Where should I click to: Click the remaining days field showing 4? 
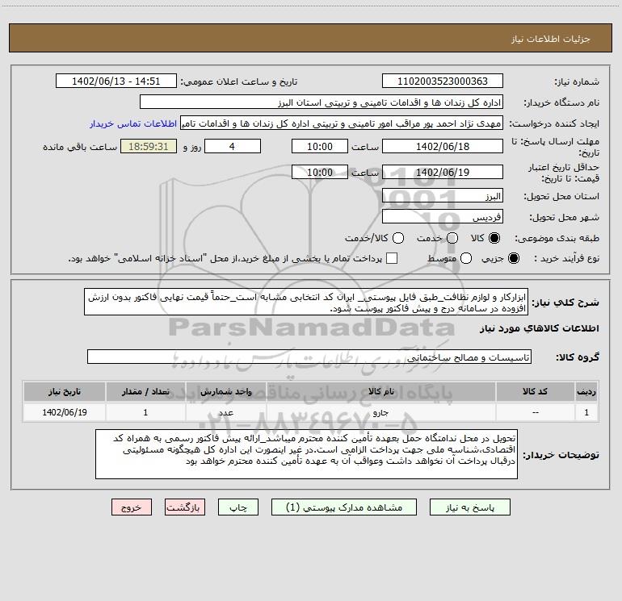click(x=233, y=146)
